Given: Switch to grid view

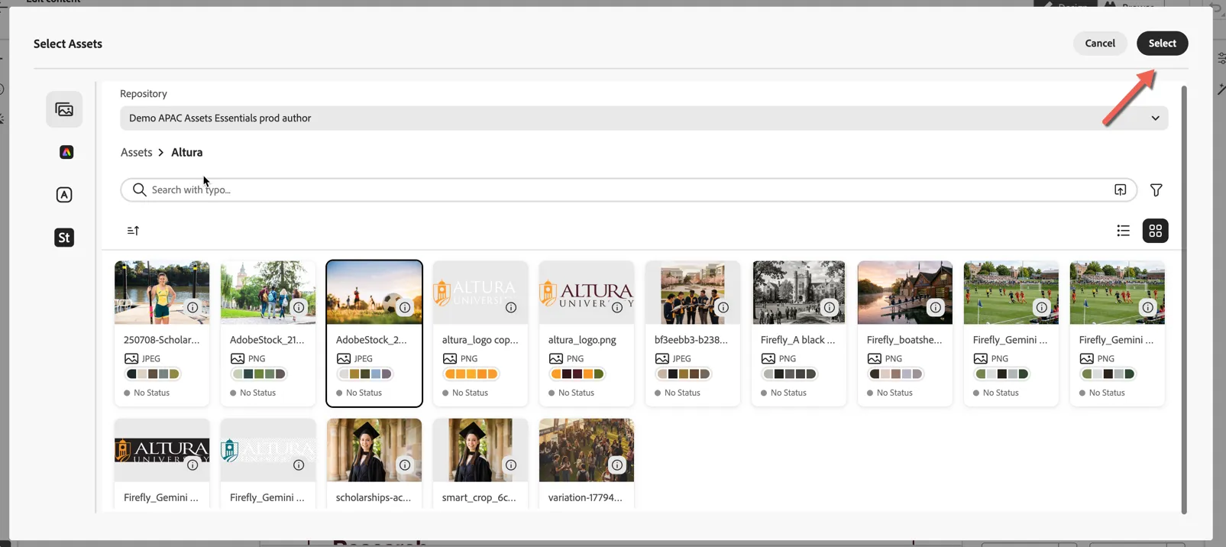Looking at the screenshot, I should click(1155, 231).
